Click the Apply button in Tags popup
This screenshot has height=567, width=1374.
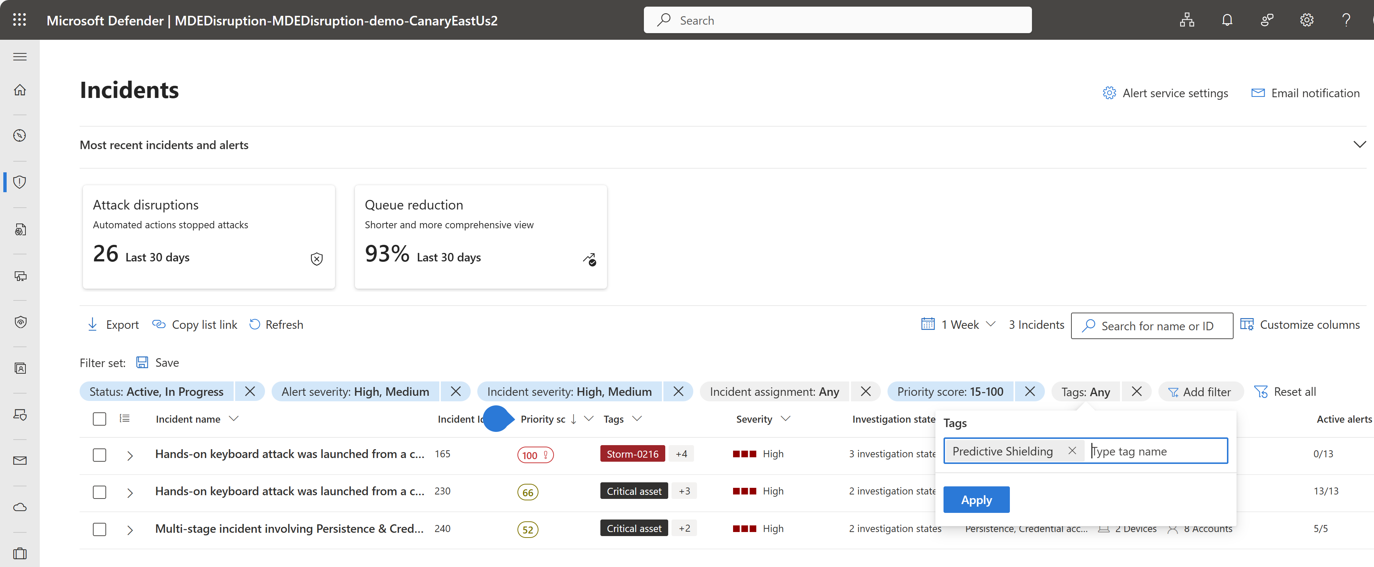pos(976,500)
